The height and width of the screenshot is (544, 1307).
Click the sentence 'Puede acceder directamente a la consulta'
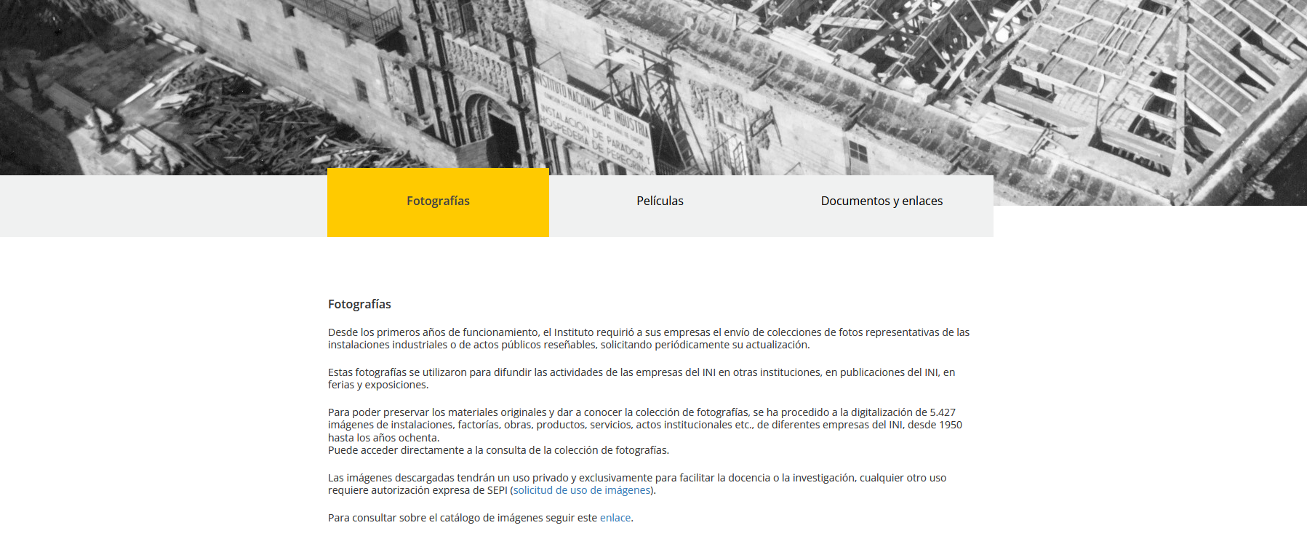pos(498,451)
